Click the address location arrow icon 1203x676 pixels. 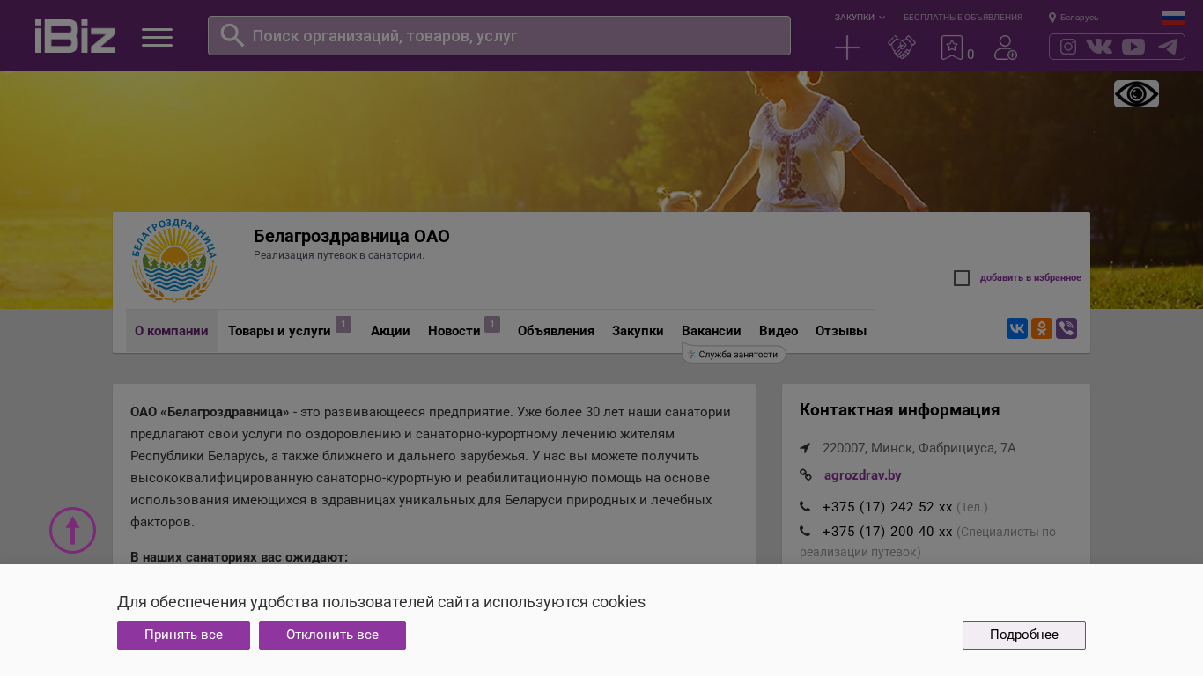tap(805, 448)
